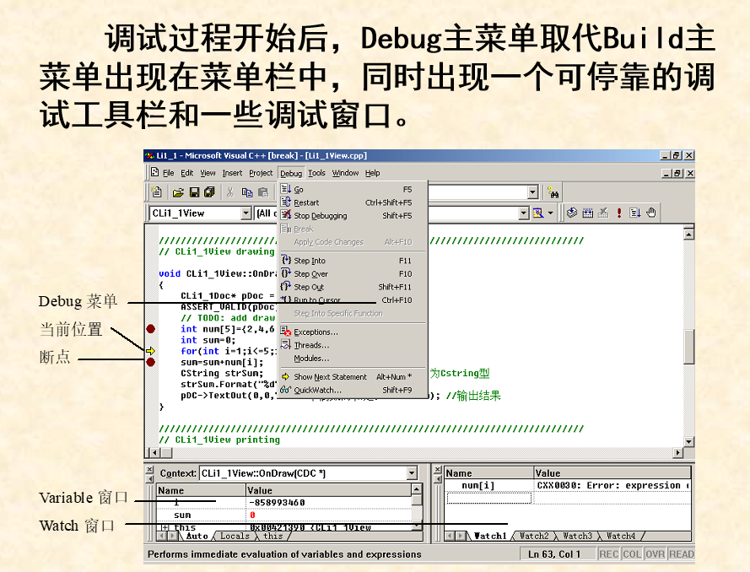Choose Go in the Debug menu
750x572 pixels.
coord(353,189)
